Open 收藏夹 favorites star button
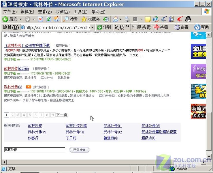Image resolution: width=213 pixels, height=173 pixels. coord(90,19)
